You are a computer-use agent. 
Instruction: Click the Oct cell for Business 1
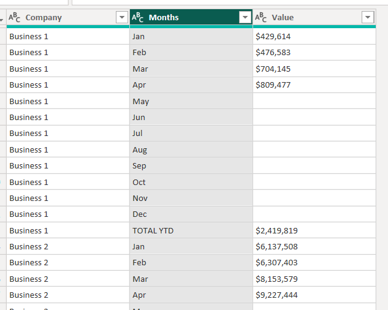click(191, 182)
